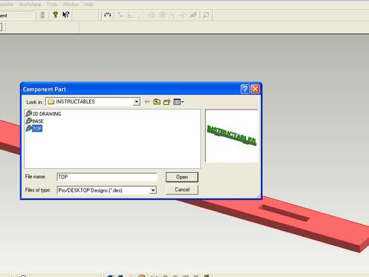Click the greyed magnifier icon in toolbar
This screenshot has height=277, width=369.
pos(206,15)
